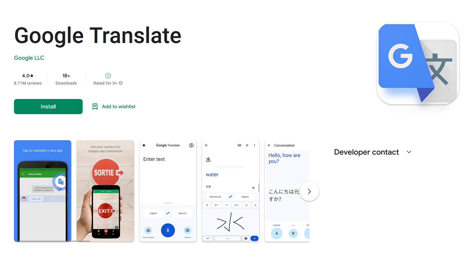Click the 1B+ Downloads text
The width and height of the screenshot is (468, 263).
pyautogui.click(x=66, y=79)
